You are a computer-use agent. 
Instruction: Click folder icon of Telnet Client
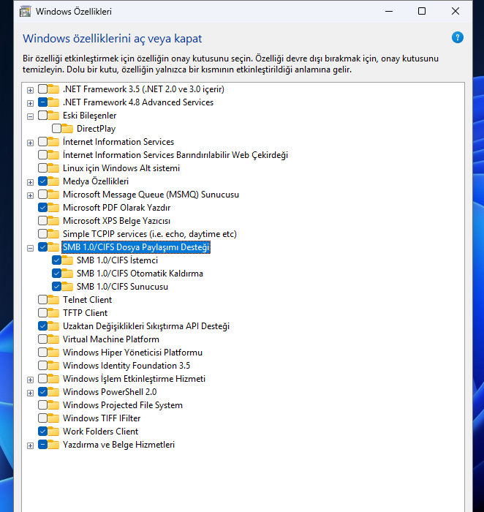(53, 299)
